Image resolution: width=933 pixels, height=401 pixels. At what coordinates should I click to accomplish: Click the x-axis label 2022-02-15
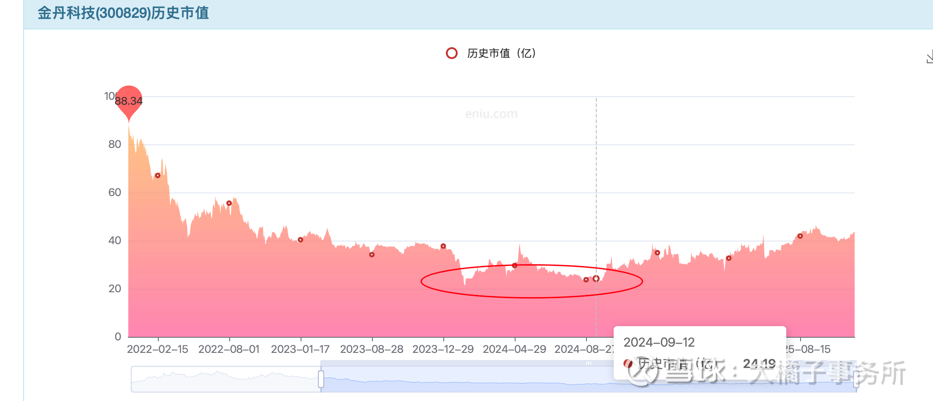pos(158,349)
